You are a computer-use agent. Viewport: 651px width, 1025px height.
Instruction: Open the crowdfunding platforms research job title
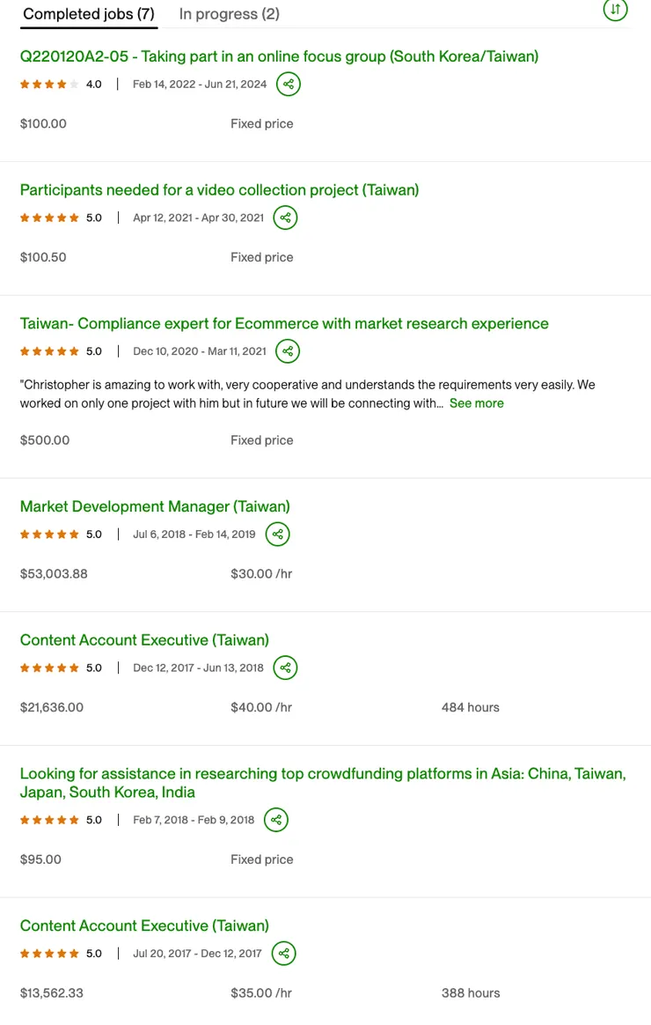pos(322,774)
